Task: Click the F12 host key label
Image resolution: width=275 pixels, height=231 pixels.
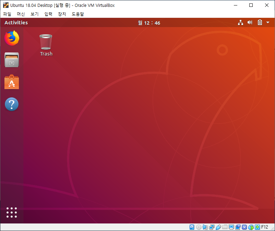Action: [265, 227]
